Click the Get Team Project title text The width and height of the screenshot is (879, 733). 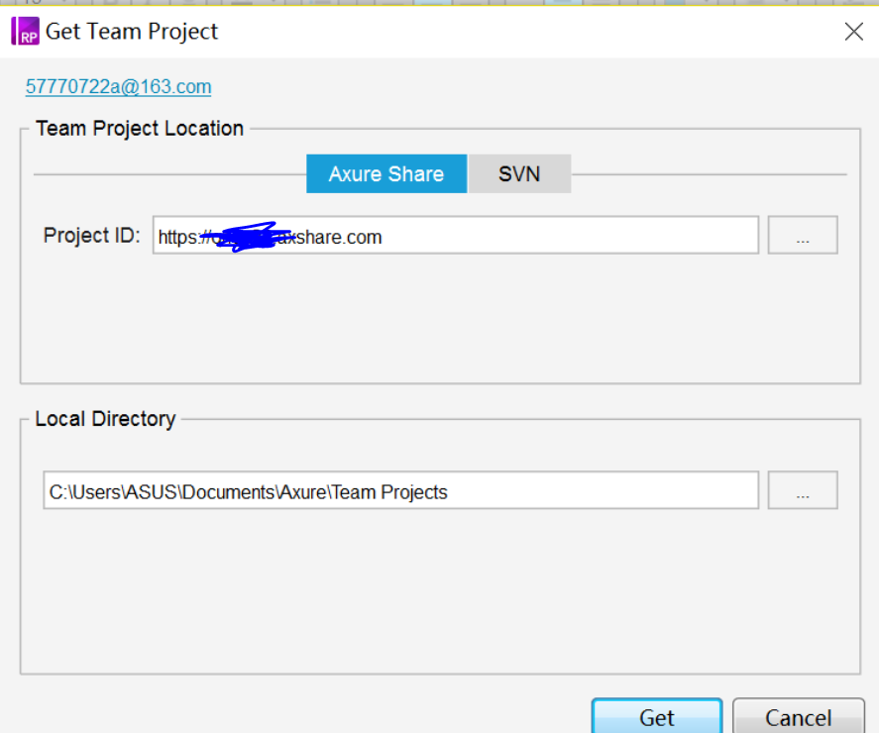132,32
